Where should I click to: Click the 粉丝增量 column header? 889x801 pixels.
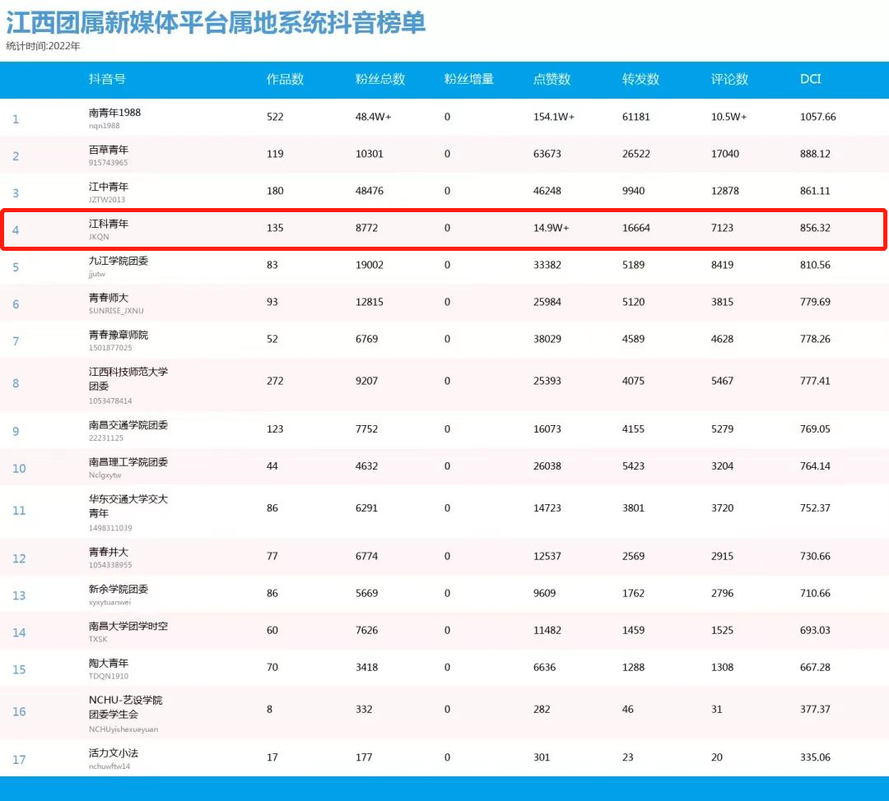click(469, 79)
